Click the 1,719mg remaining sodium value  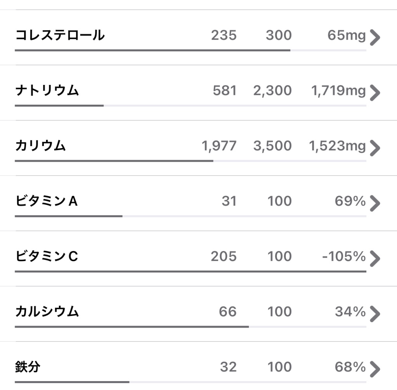[x=338, y=91]
